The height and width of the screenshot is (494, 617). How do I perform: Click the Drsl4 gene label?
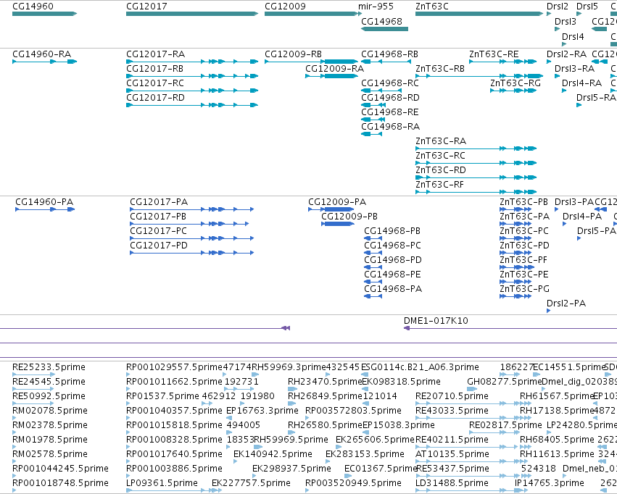tap(573, 36)
